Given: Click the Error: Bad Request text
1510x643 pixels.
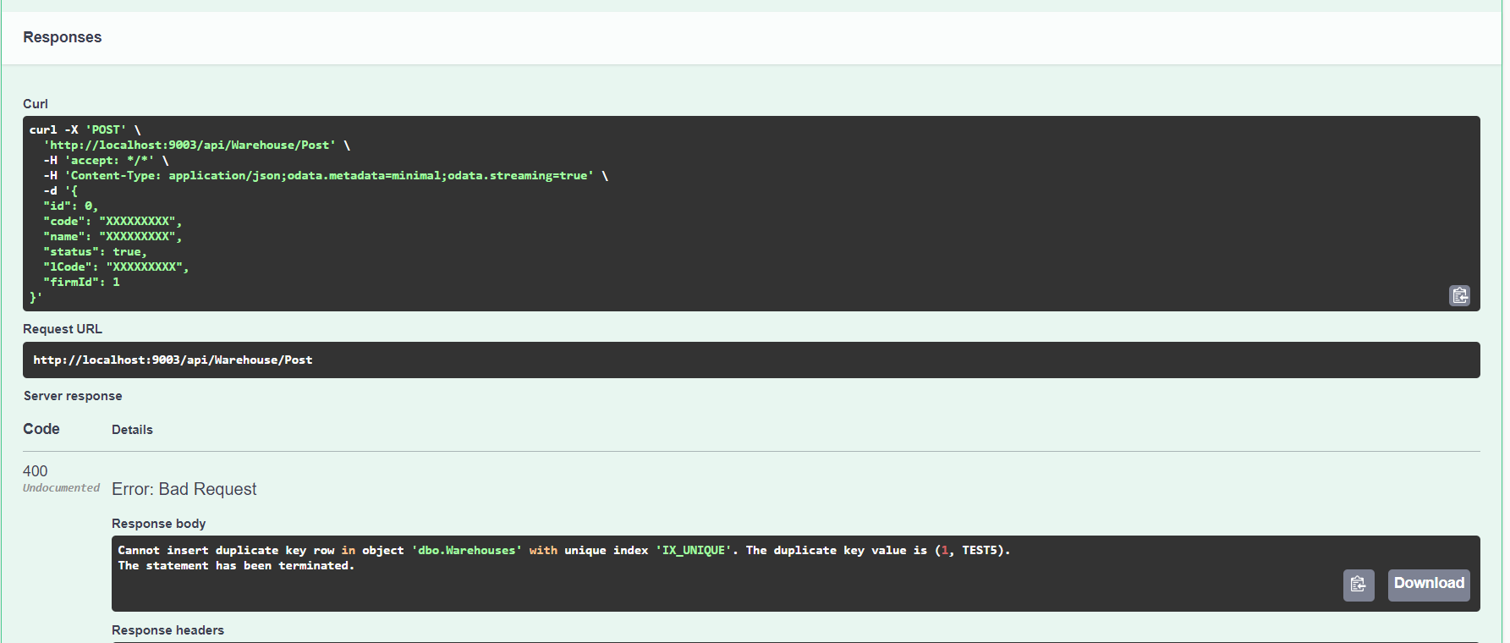Looking at the screenshot, I should pos(184,489).
